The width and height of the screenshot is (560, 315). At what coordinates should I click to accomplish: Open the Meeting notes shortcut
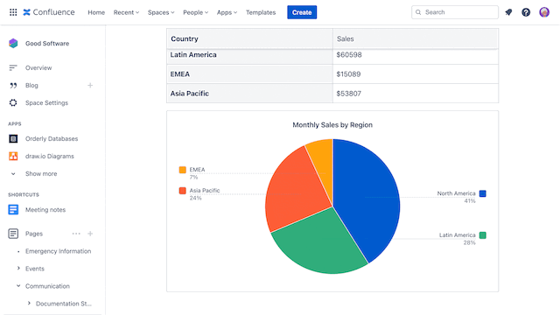[x=45, y=210]
